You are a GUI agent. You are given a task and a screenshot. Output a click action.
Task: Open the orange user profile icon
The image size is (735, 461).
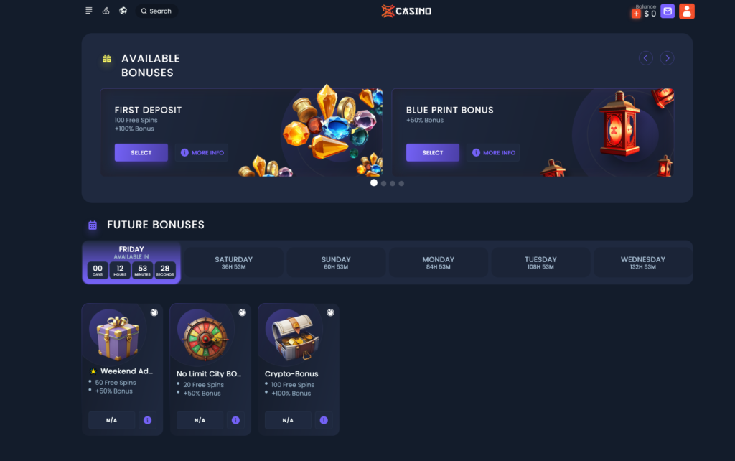[687, 11]
